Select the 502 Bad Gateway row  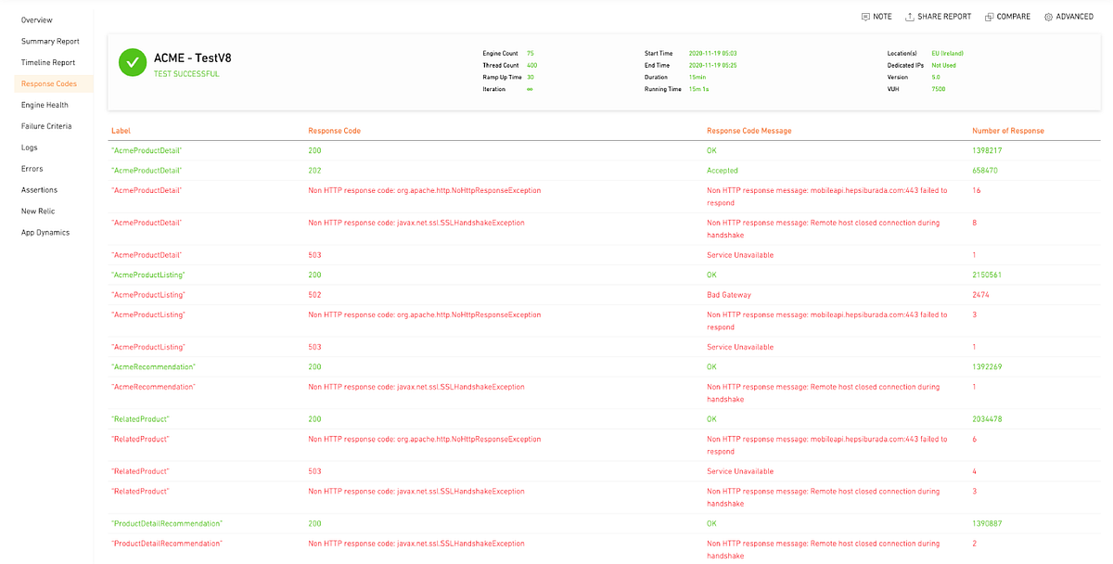pos(556,294)
